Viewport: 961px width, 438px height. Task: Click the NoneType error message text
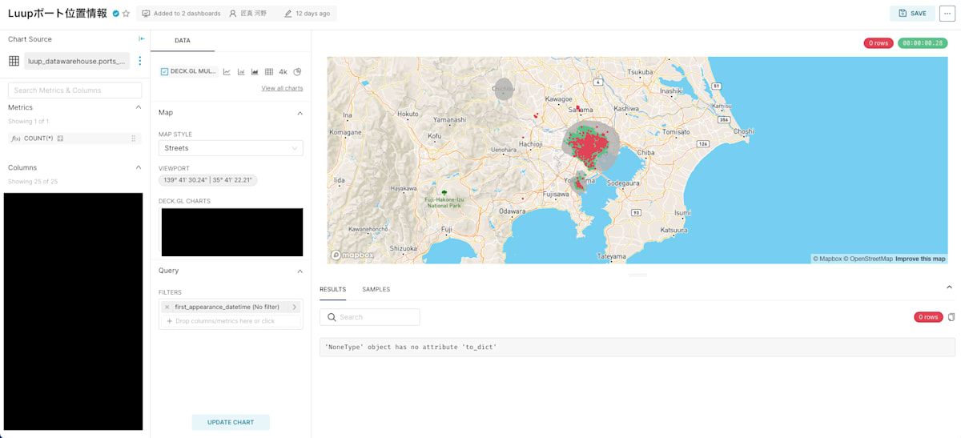(x=411, y=347)
